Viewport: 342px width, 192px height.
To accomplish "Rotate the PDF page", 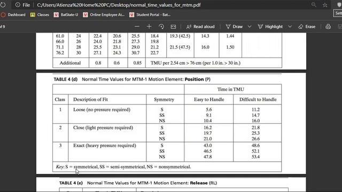I will click(x=161, y=27).
